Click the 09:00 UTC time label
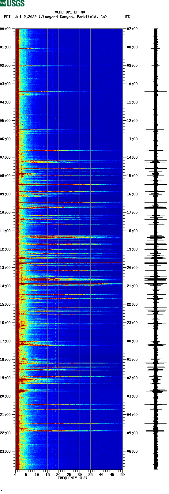This screenshot has height=494, width=169. click(x=132, y=66)
